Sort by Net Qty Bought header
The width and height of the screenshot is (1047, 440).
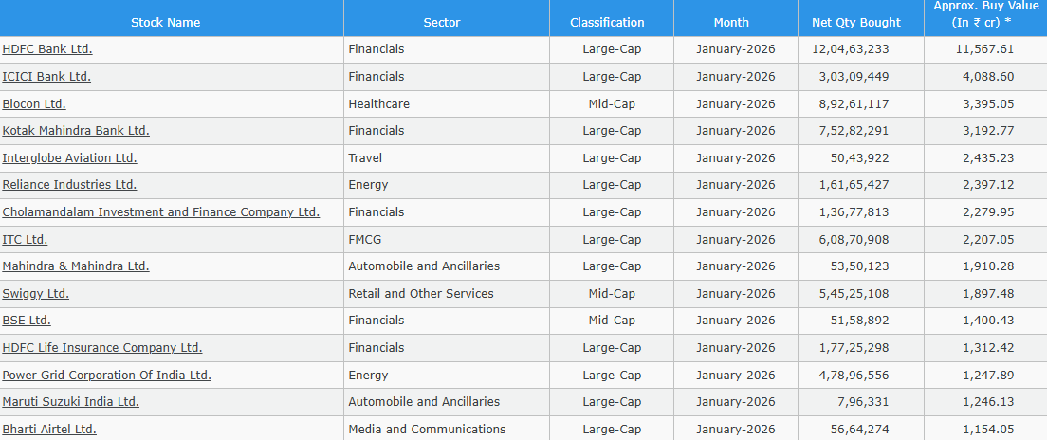tap(856, 22)
